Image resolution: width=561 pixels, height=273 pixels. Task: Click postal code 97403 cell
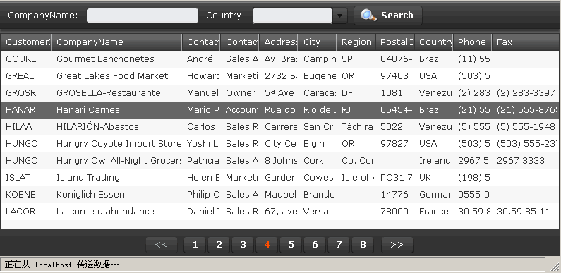tap(394, 76)
